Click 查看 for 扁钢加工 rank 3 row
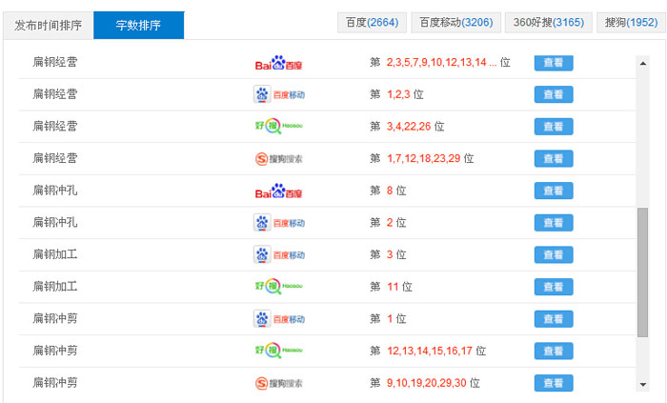The width and height of the screenshot is (667, 403). pos(554,254)
